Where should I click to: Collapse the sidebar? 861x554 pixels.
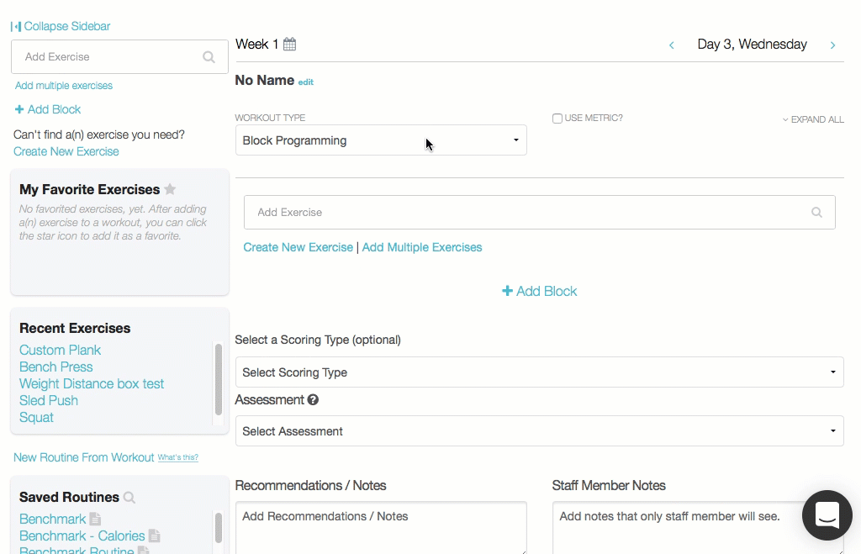pyautogui.click(x=61, y=26)
